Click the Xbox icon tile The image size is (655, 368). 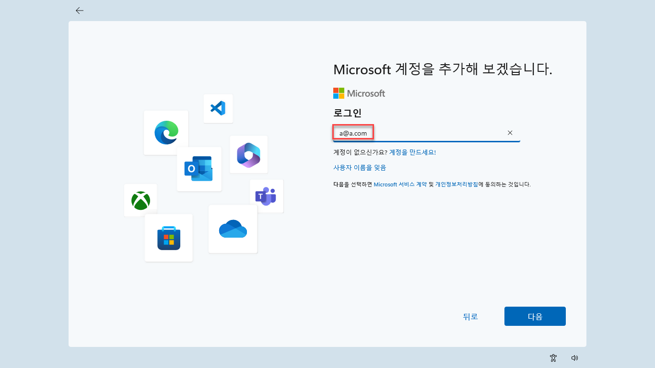(x=140, y=200)
